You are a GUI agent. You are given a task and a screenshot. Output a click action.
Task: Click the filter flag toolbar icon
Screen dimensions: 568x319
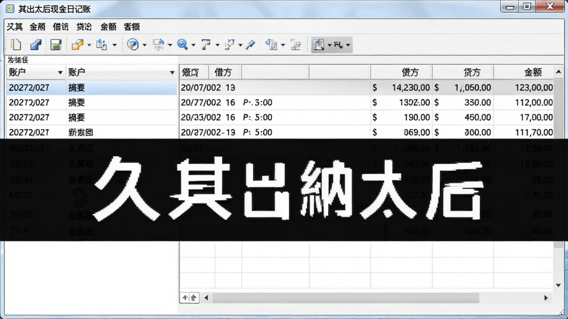[x=206, y=45]
